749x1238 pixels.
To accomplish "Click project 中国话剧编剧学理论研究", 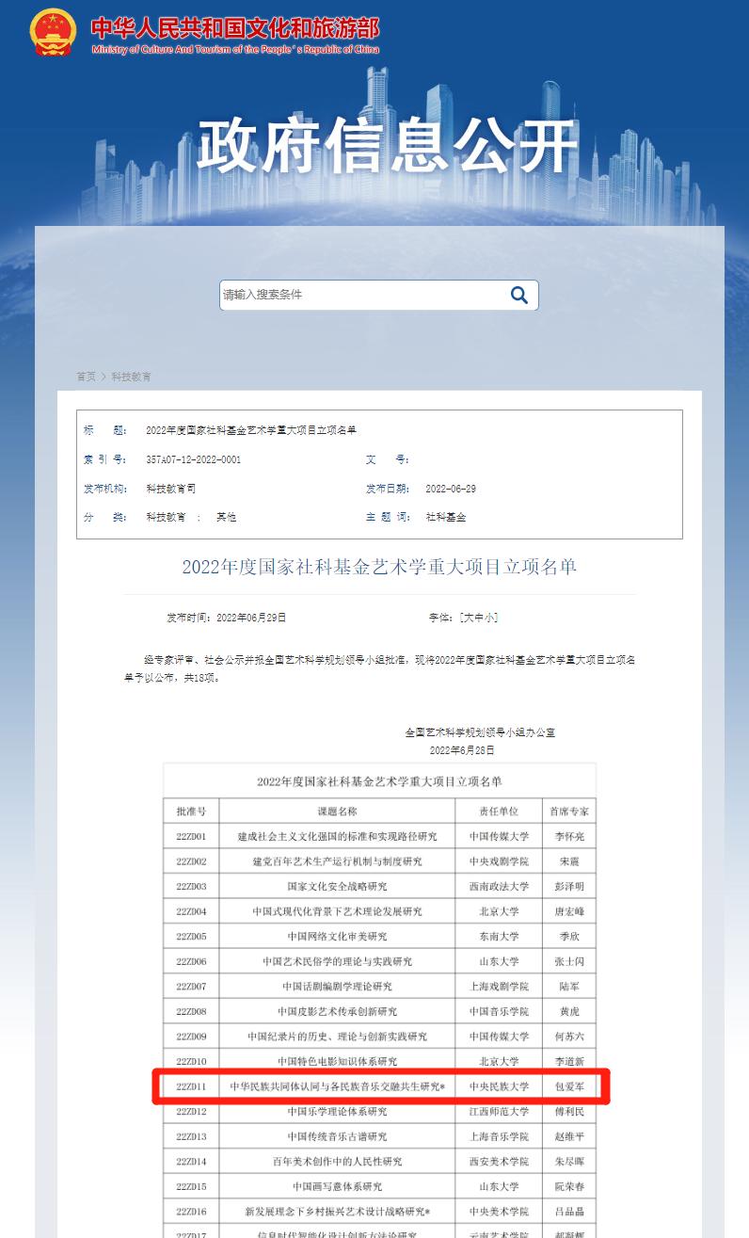I will (x=337, y=987).
